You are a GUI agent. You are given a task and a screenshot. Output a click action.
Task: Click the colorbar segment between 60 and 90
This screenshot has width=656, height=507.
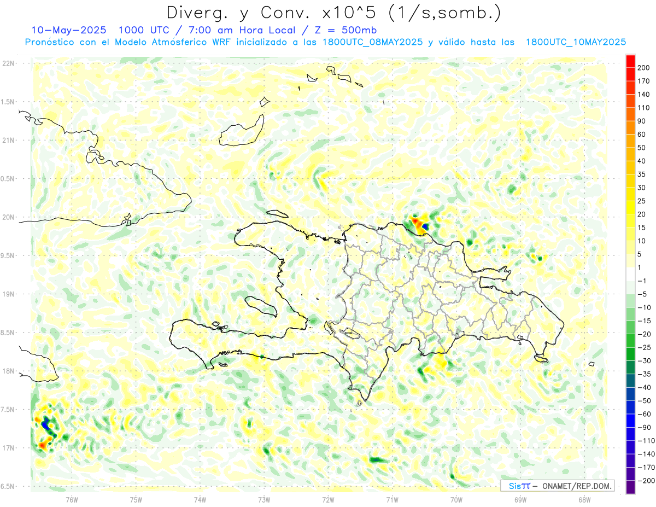pos(630,128)
